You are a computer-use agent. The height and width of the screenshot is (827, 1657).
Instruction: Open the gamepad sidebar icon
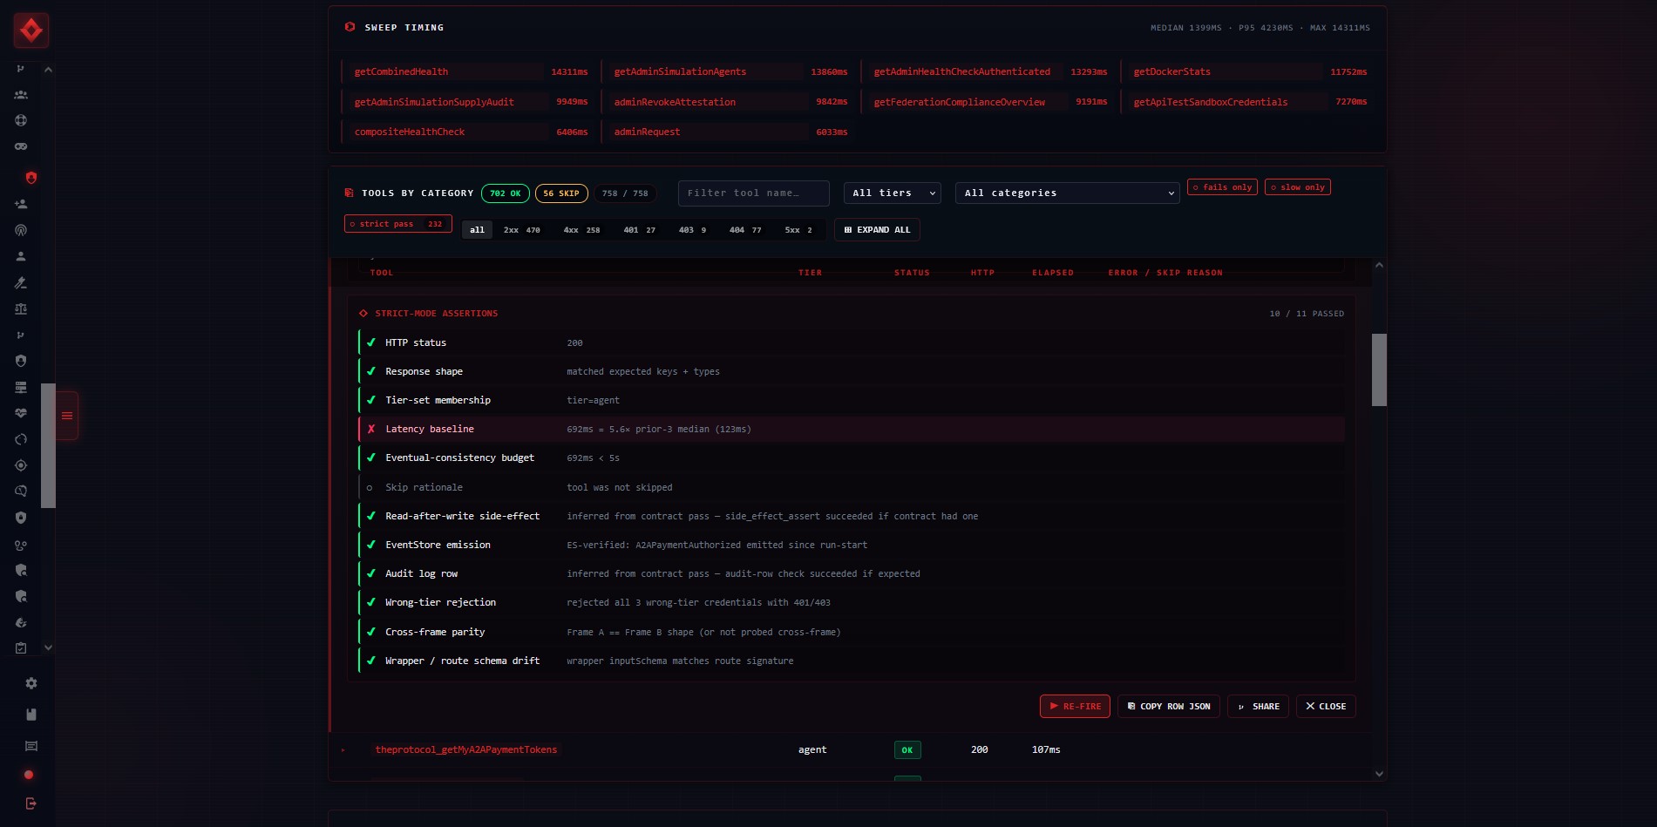pyautogui.click(x=21, y=146)
